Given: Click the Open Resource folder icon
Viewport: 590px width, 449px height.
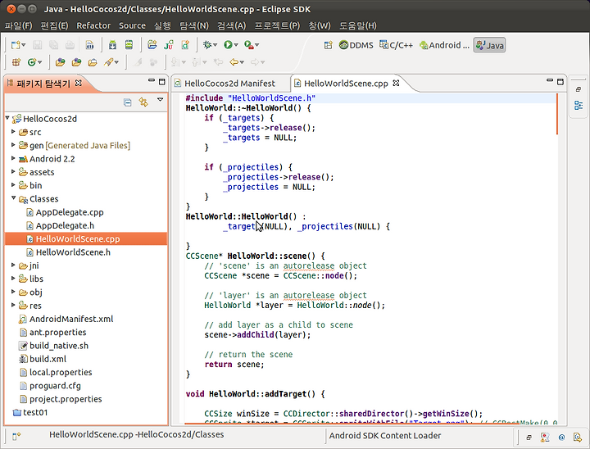Looking at the screenshot, I should 93,62.
